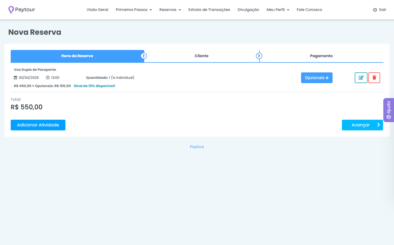
Task: Click the calendar icon beside 30/04/2026
Action: coord(15,77)
